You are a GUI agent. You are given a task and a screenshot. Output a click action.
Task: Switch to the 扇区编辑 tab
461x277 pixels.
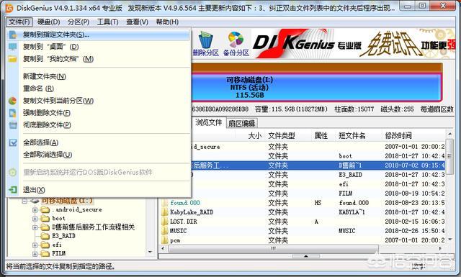(242, 123)
